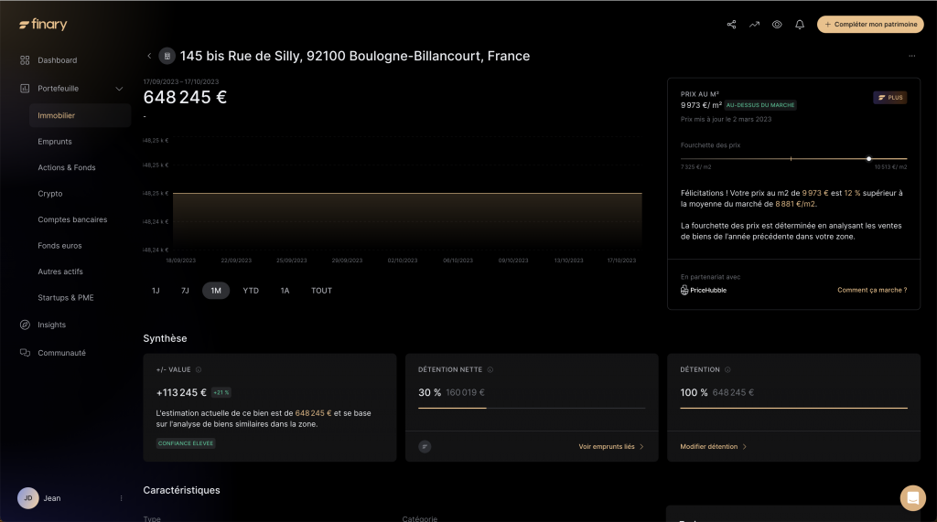Toggle the eye visibility icon
This screenshot has width=937, height=522.
pos(777,25)
